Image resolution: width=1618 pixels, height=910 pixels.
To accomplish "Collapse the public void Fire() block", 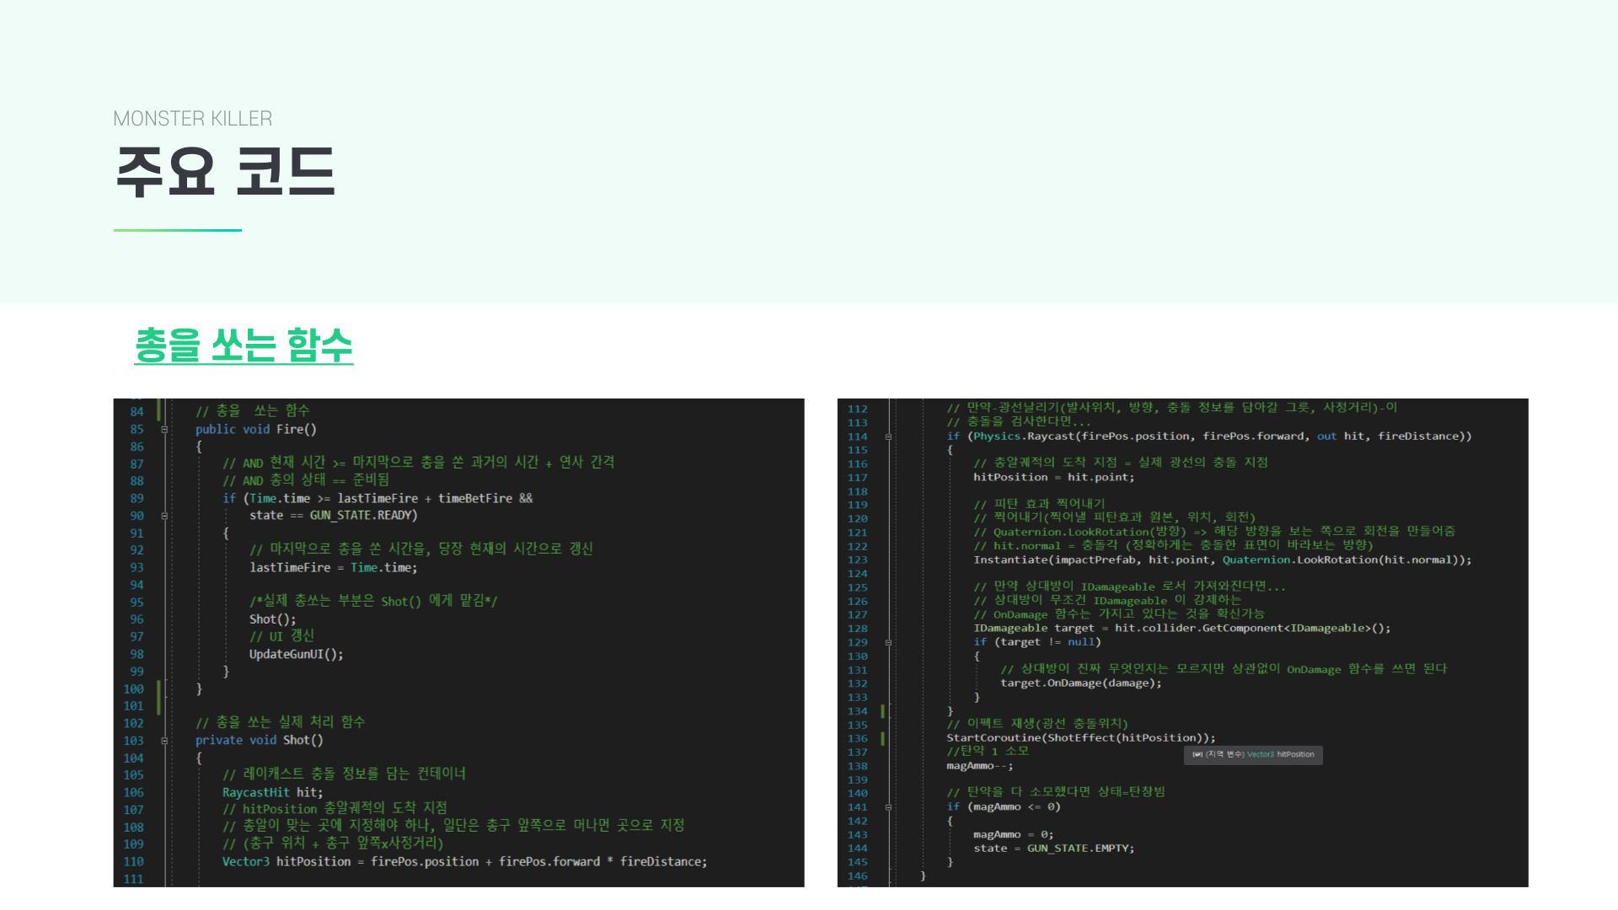I will 164,430.
